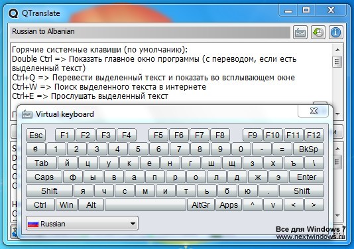Click the э key
The height and width of the screenshot is (249, 354).
pos(278,177)
